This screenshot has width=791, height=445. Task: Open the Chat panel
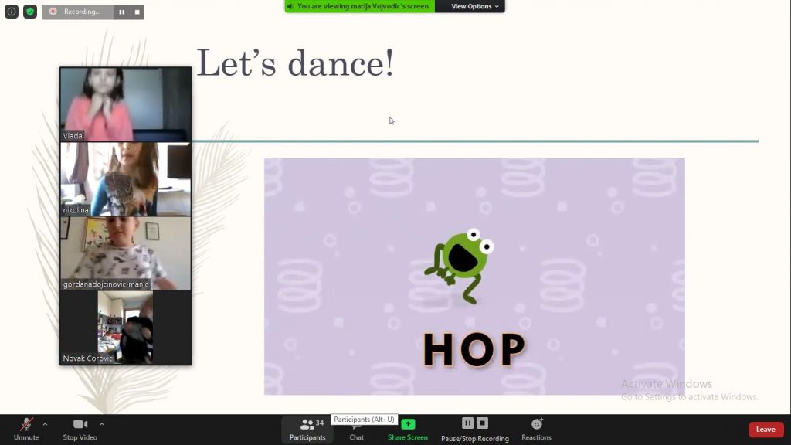point(356,430)
